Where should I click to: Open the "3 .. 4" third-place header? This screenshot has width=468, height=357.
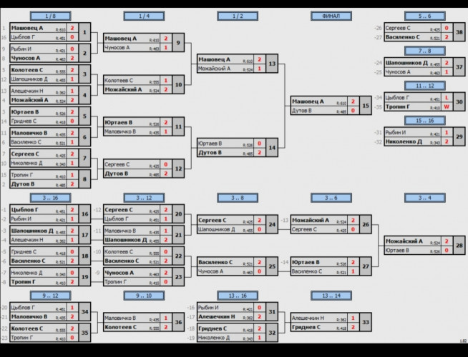point(424,198)
